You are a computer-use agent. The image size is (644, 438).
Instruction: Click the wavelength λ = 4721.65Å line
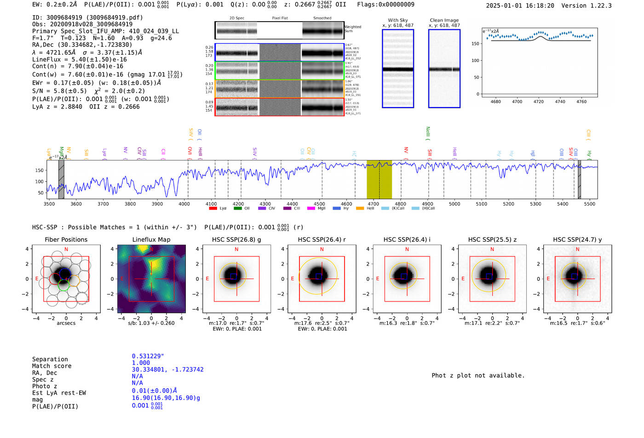coord(54,52)
